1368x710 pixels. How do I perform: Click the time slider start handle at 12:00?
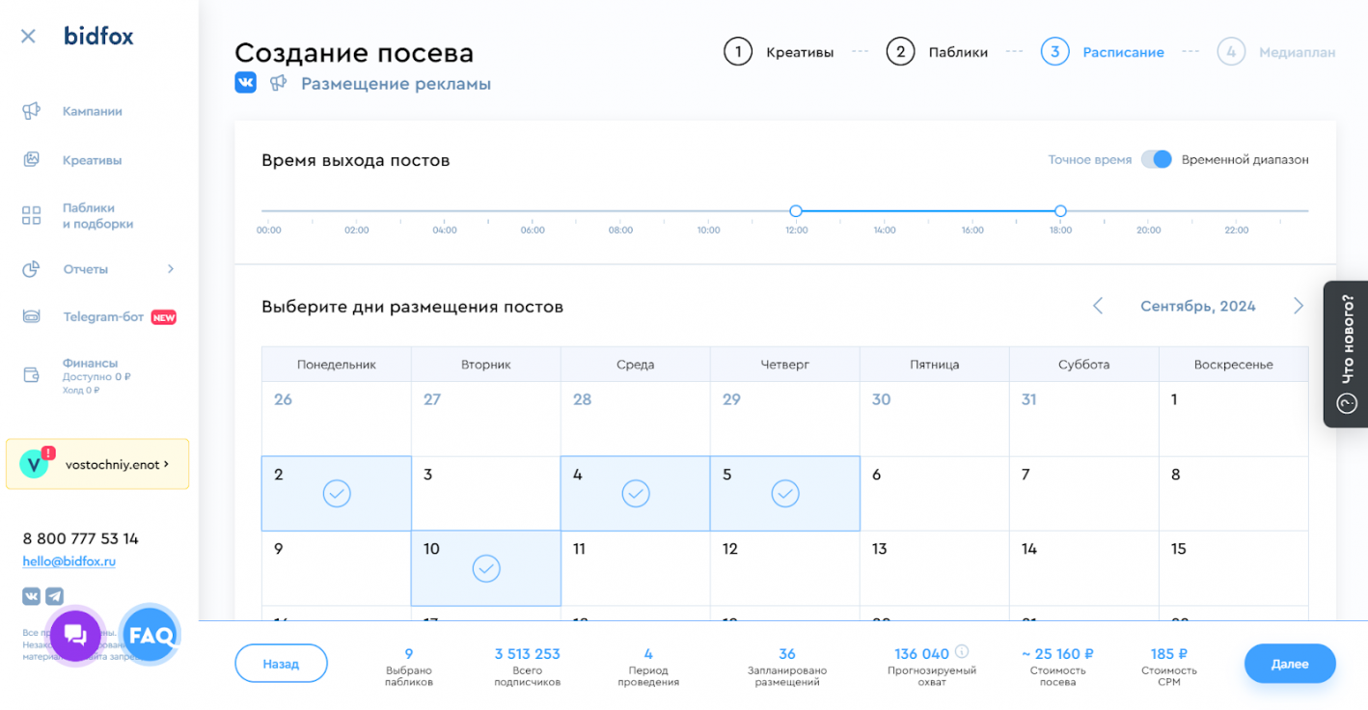(x=796, y=210)
